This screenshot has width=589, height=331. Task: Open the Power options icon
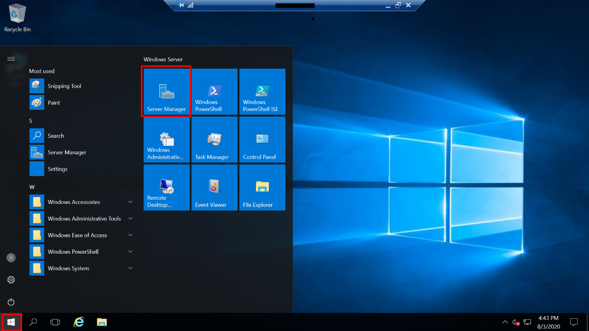pos(11,302)
